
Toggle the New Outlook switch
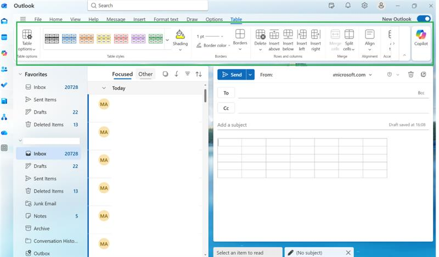click(424, 19)
